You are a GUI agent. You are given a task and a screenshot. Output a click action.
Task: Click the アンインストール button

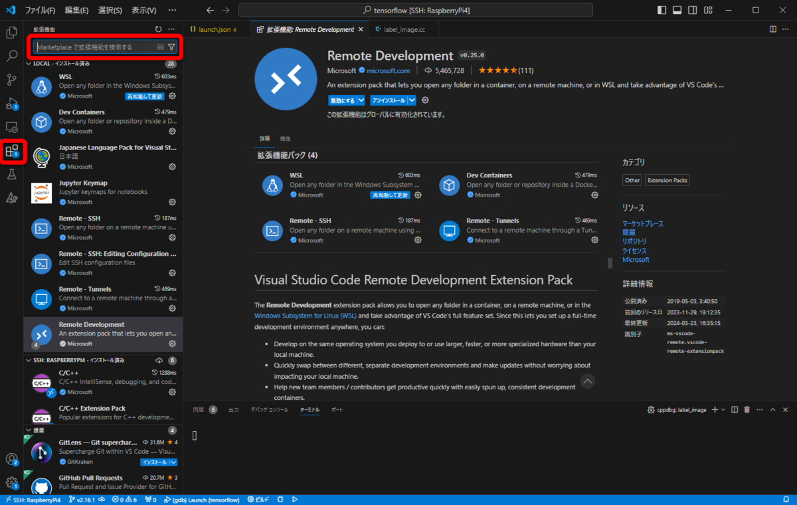click(389, 100)
